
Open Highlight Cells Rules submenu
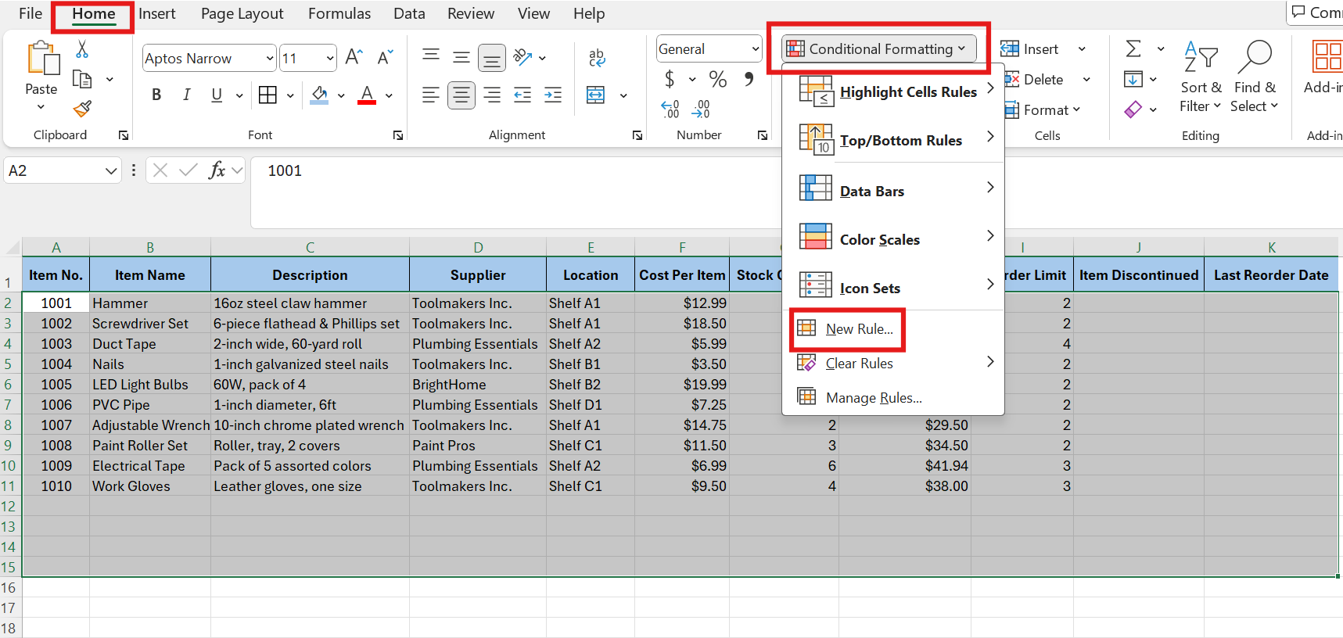893,91
